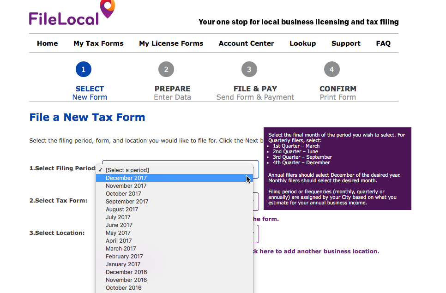Click step 1 circle for SELECT
This screenshot has width=446, height=293.
click(84, 69)
